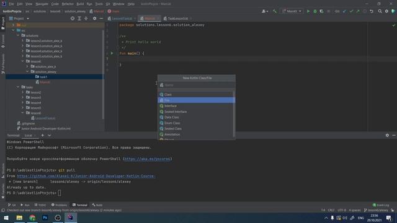Run the program with green Run button
397x223 pixels.
(308, 11)
